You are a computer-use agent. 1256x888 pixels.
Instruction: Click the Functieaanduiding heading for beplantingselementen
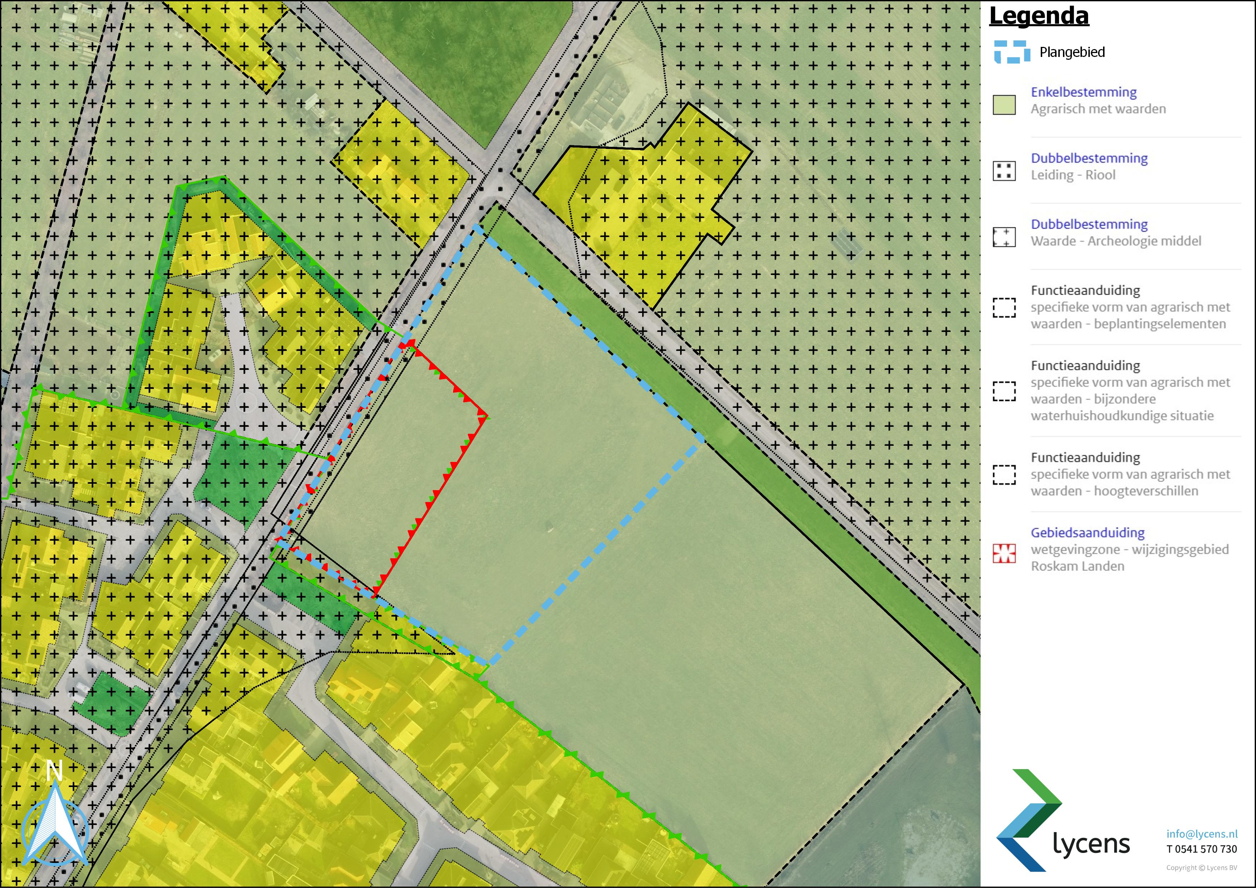pyautogui.click(x=1085, y=290)
